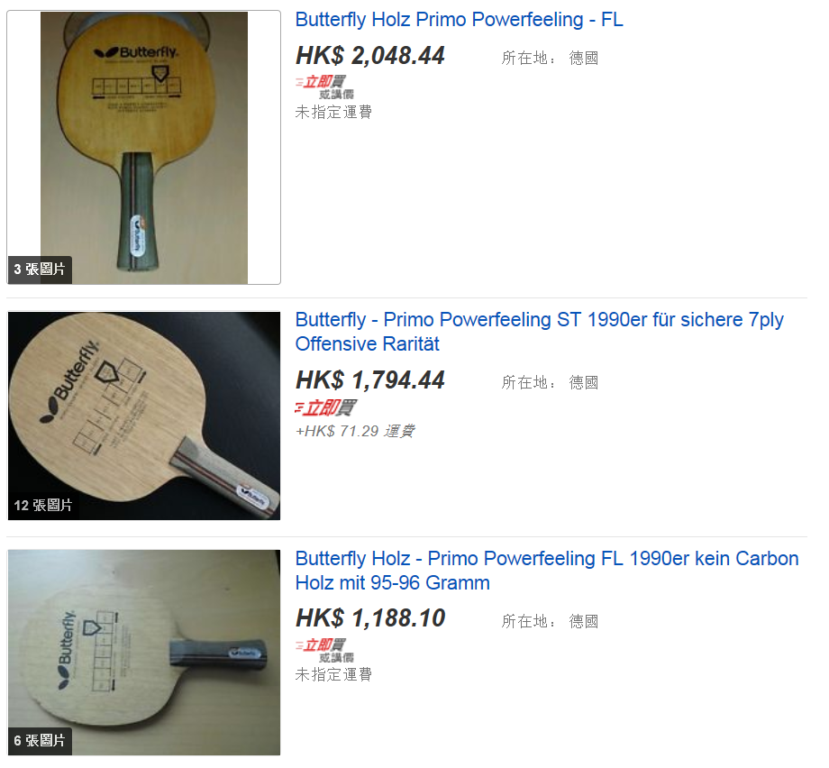
Task: Click the 立即買 icon under HK$ 2,048.44
Action: click(321, 82)
